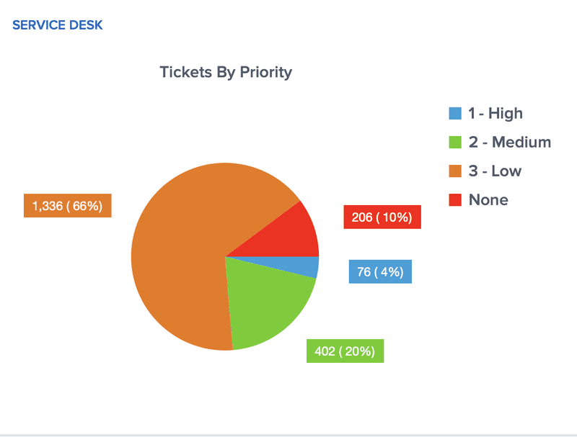Select the large orange Low priority pie slice
This screenshot has height=437, width=577.
click(180, 245)
